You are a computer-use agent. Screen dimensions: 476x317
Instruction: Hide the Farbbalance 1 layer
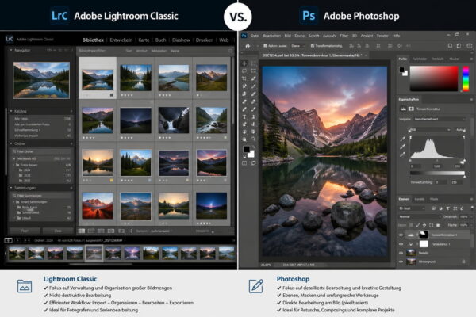click(401, 244)
